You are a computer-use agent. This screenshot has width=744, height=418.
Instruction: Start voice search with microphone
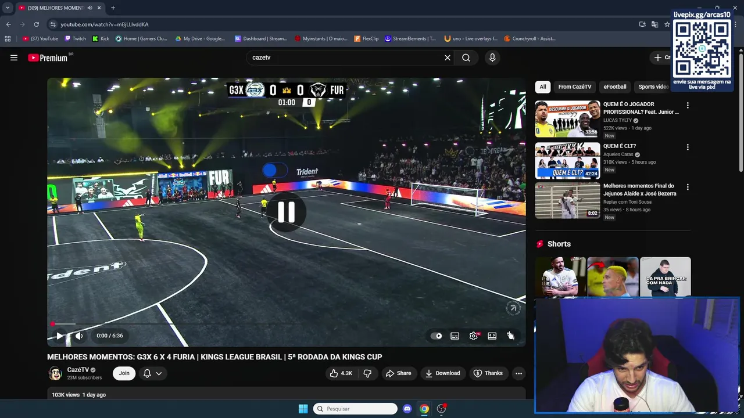[492, 57]
